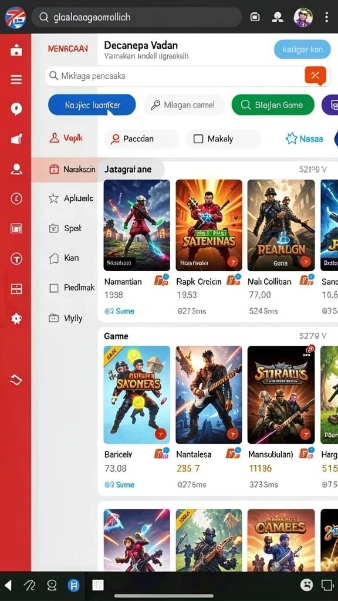Click the 'Jatagrai ane' section heading
The height and width of the screenshot is (601, 338).
128,170
